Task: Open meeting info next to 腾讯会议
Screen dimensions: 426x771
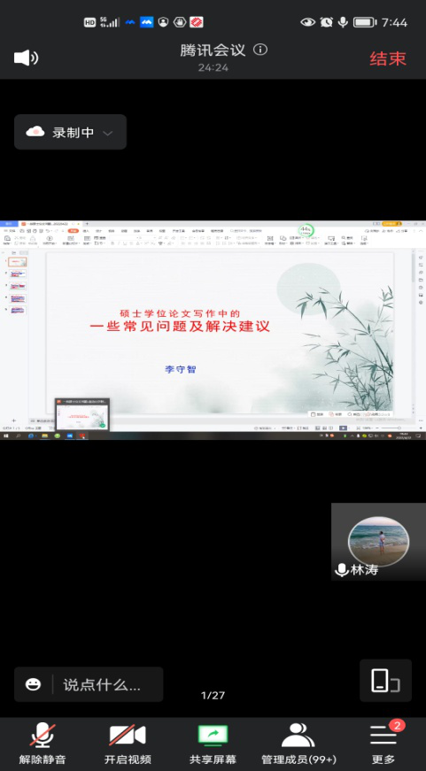Action: pyautogui.click(x=260, y=50)
